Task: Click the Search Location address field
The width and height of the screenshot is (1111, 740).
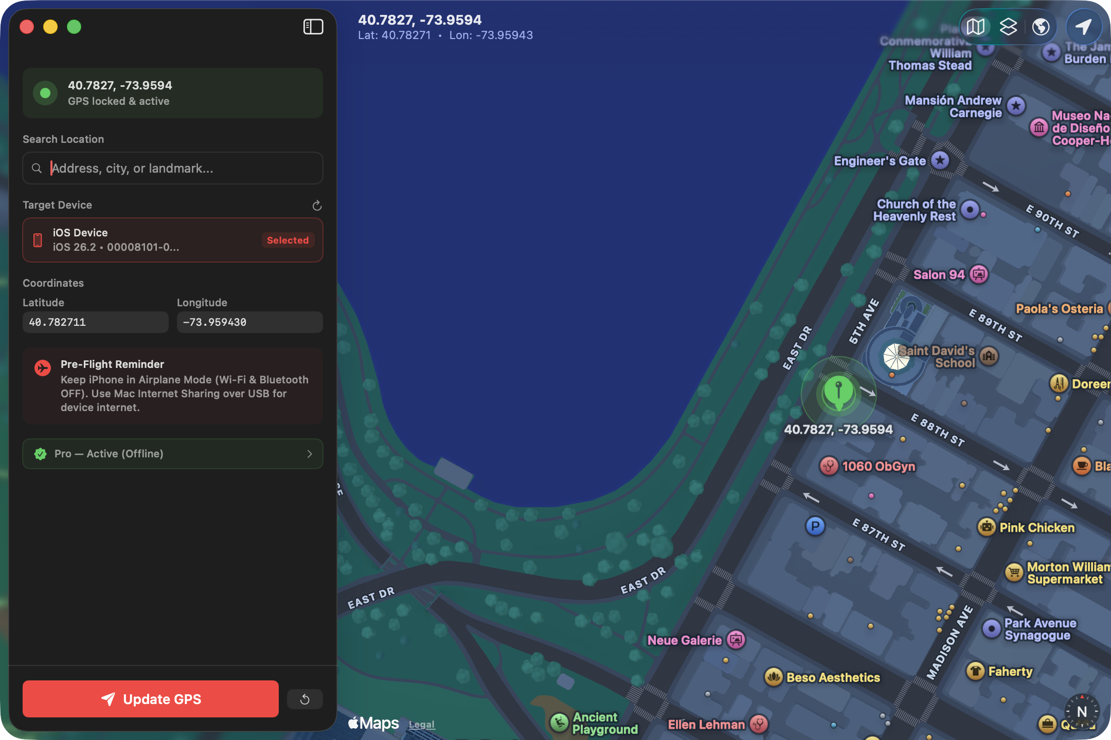Action: 173,168
